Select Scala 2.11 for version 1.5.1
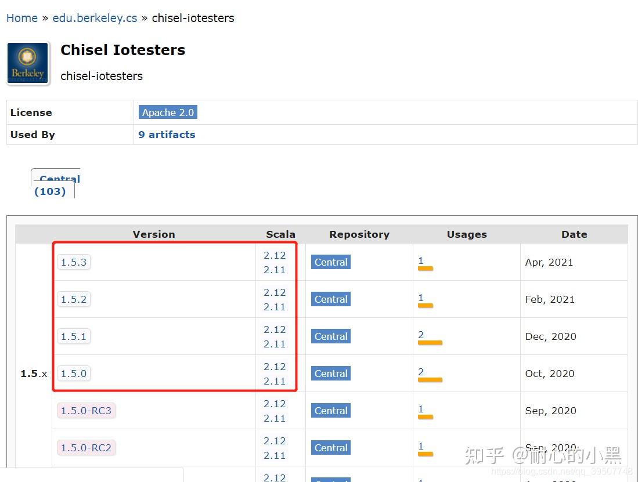 pyautogui.click(x=275, y=344)
